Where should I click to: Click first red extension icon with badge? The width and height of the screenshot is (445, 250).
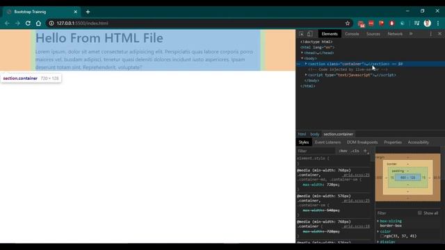pos(361,24)
